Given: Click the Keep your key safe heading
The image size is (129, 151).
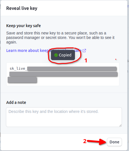Looking at the screenshot, I should coord(23,26).
